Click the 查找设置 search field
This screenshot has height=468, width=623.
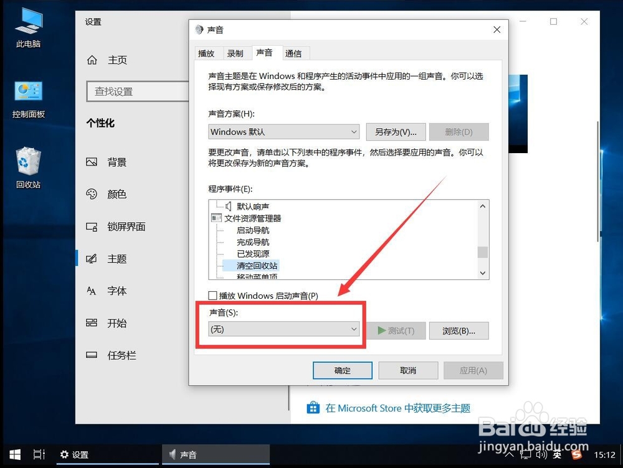[138, 91]
